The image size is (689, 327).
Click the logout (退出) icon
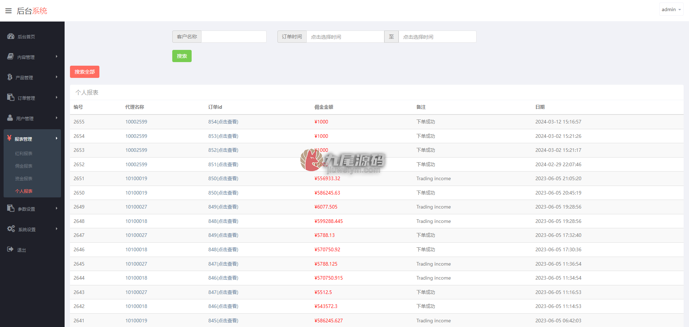tap(10, 249)
